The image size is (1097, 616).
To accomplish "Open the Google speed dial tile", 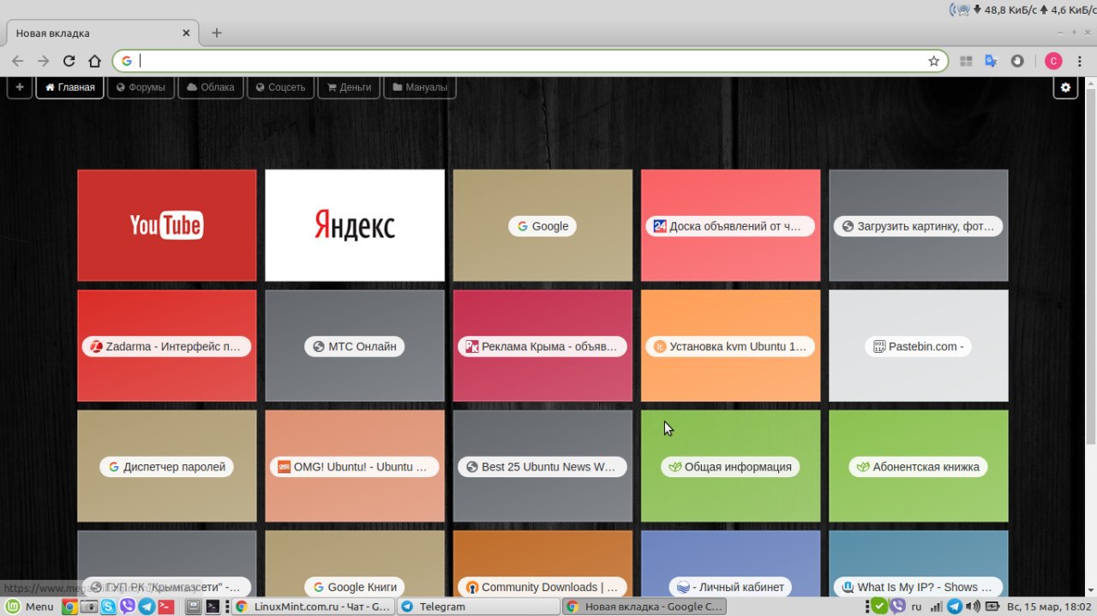I will tap(543, 225).
